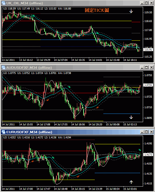Click the 14 Jul 14:01 time marker
Screen dimensions: 155x192
pos(95,60)
